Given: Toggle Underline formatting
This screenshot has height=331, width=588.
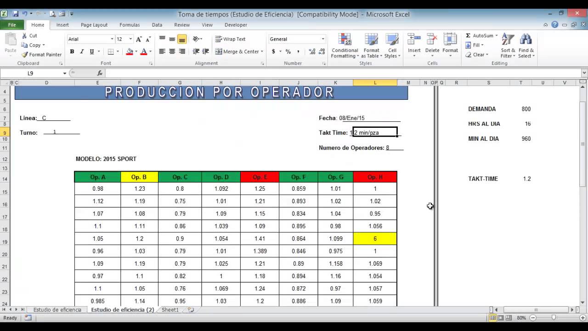Looking at the screenshot, I should click(x=92, y=51).
